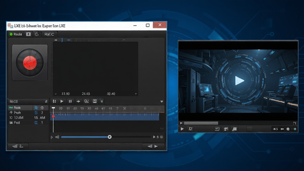
Task: Click the framed-picture icon in the recorder toolbar
Action: point(95,101)
